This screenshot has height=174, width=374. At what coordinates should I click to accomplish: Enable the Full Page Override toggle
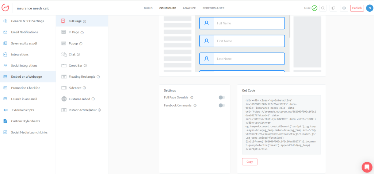[x=221, y=97]
